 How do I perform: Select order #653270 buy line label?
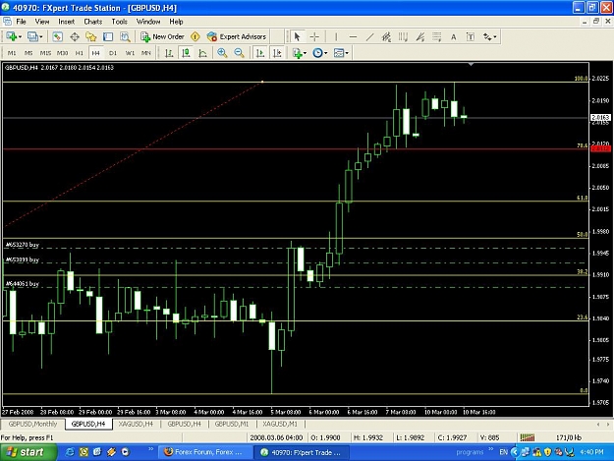coord(23,245)
